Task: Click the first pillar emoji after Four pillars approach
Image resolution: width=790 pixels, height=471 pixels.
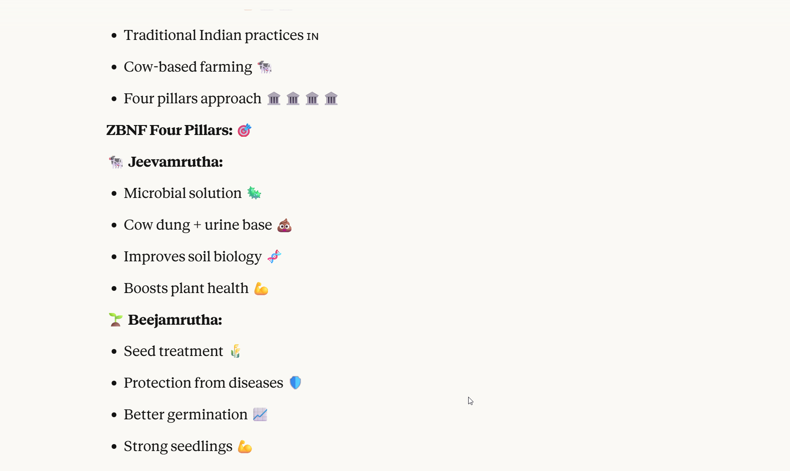Action: pyautogui.click(x=274, y=99)
